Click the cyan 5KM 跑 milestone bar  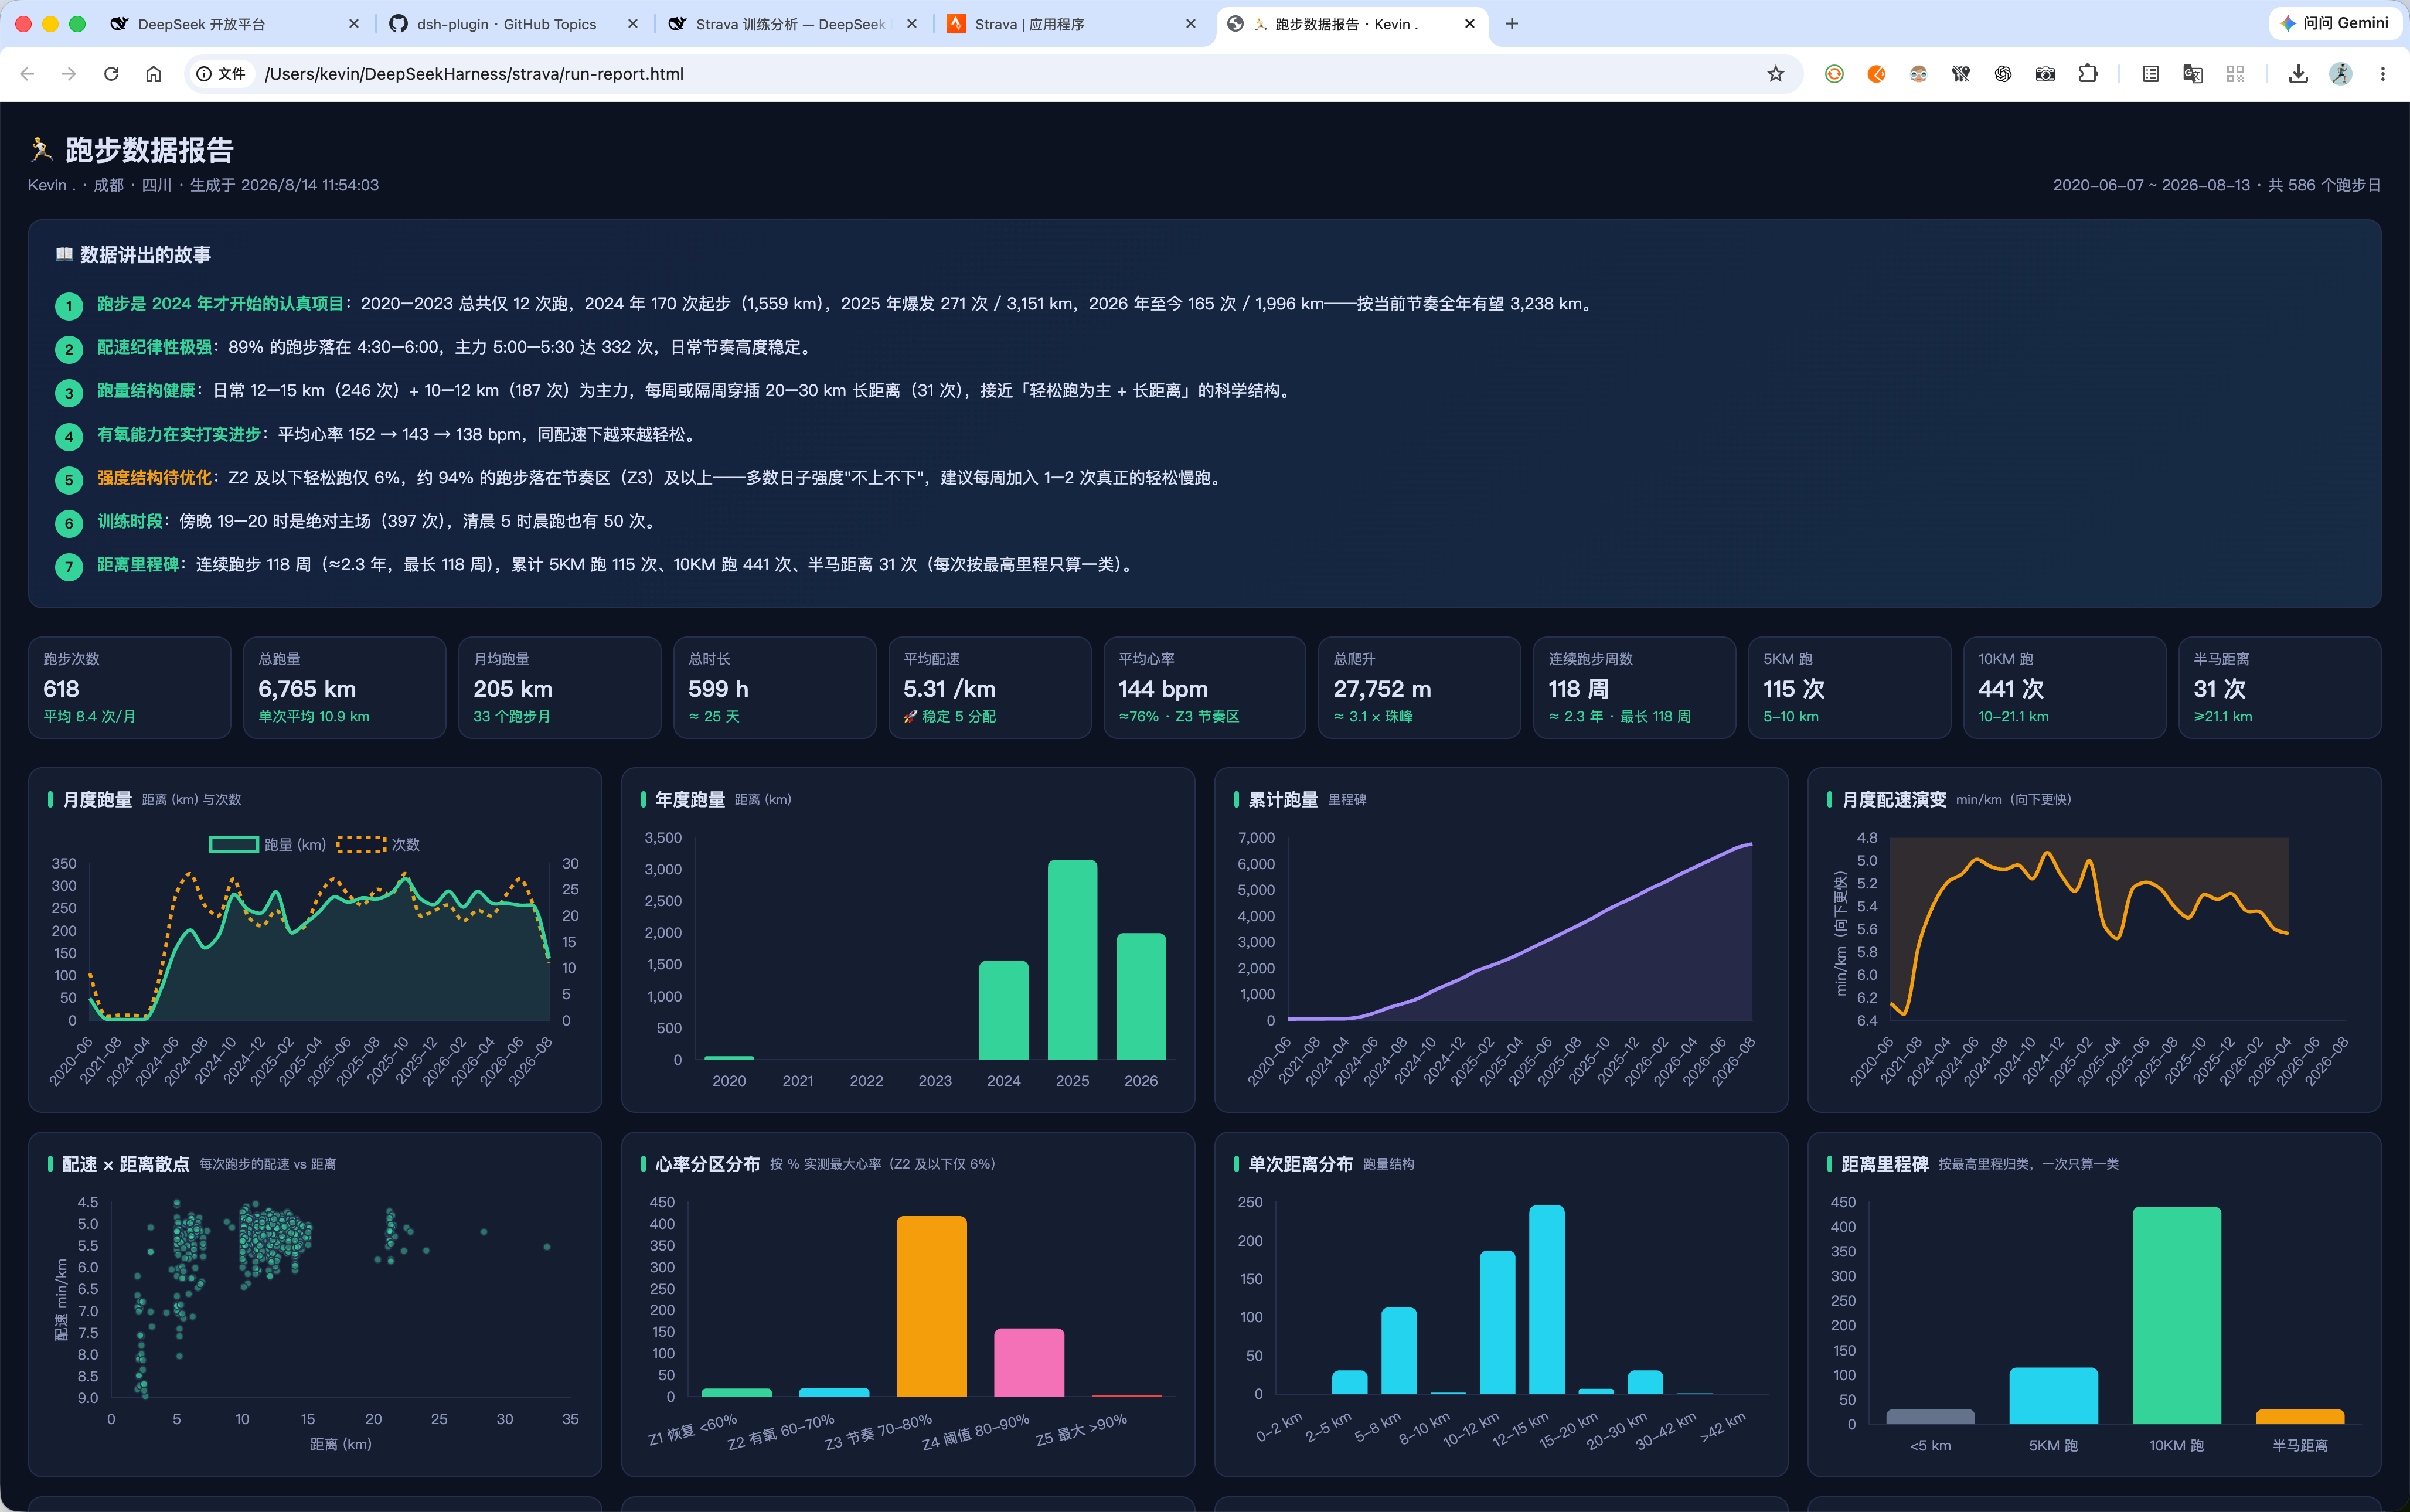(x=2053, y=1396)
